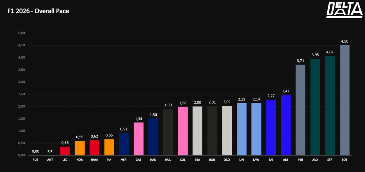Click the NOR driver axis label
This screenshot has width=365, height=172.
coord(80,159)
